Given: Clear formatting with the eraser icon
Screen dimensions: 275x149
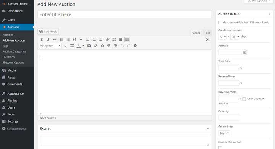Looking at the screenshot, I should click(x=95, y=46).
